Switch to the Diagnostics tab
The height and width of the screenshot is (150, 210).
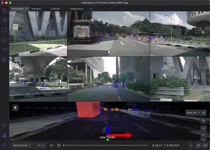click(76, 9)
